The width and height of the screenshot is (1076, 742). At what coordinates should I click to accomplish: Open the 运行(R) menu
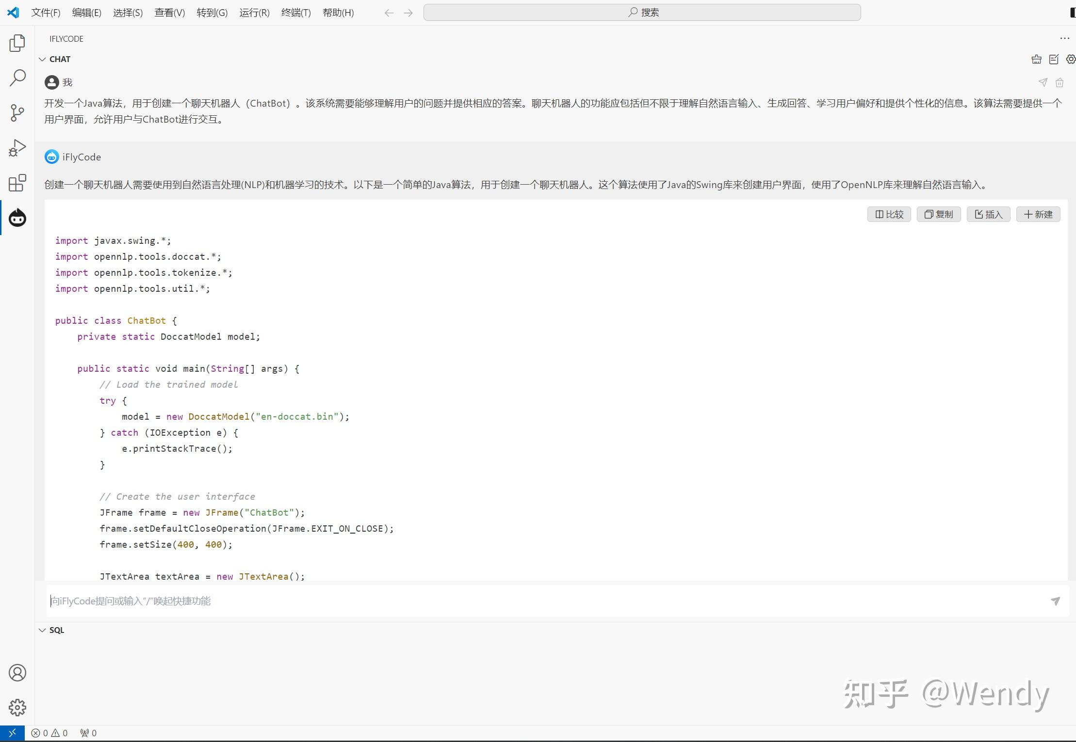coord(254,13)
